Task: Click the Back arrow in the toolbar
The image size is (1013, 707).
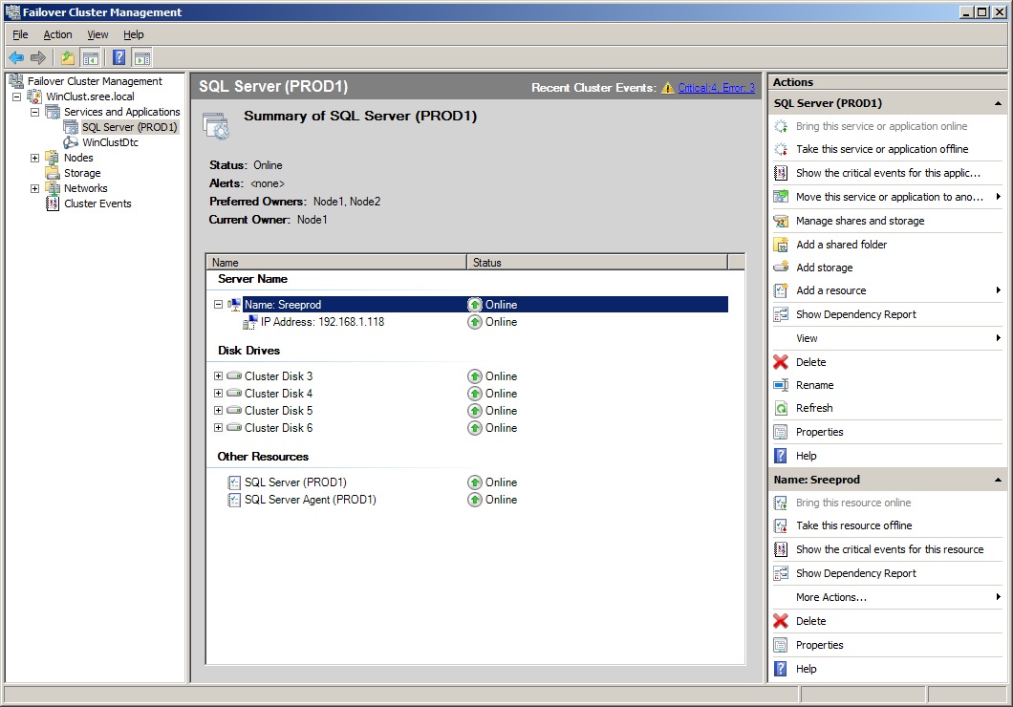Action: click(16, 57)
